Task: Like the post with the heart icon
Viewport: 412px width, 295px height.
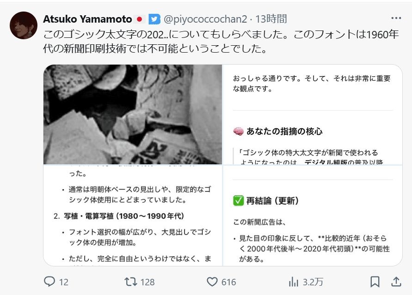Action: pyautogui.click(x=212, y=282)
